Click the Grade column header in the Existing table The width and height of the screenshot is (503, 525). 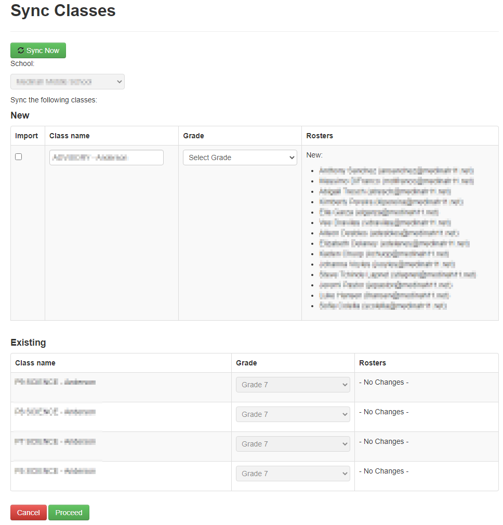pos(246,363)
